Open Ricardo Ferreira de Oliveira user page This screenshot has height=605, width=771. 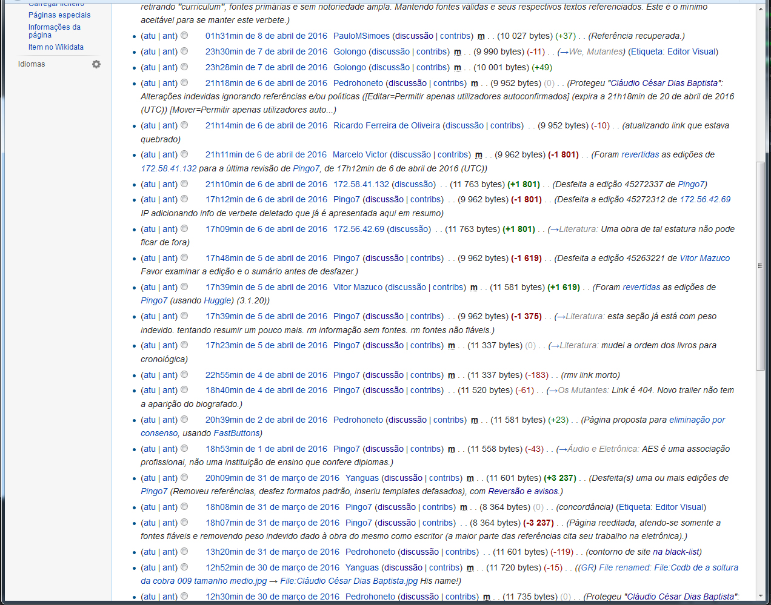point(386,126)
